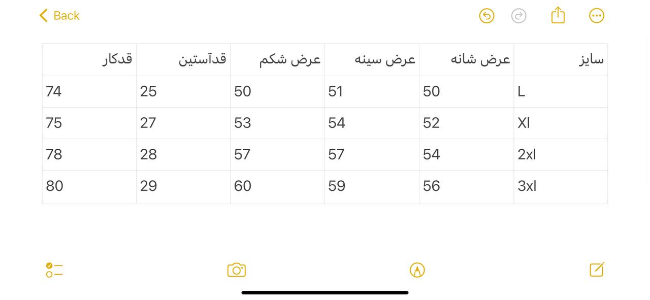The width and height of the screenshot is (650, 300).
Task: Tap the Back link to return to notes
Action: click(x=66, y=16)
